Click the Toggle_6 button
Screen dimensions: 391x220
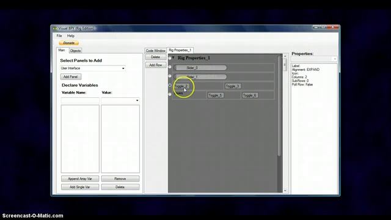(x=250, y=95)
